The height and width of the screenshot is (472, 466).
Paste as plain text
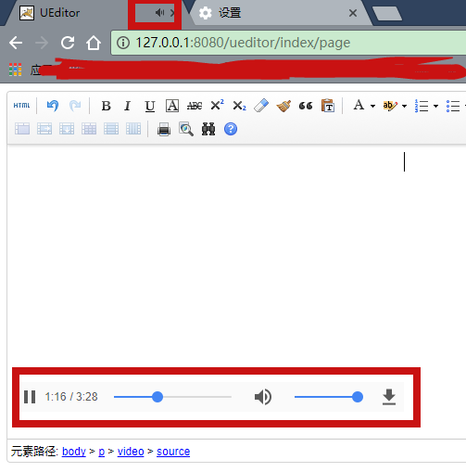pos(328,106)
